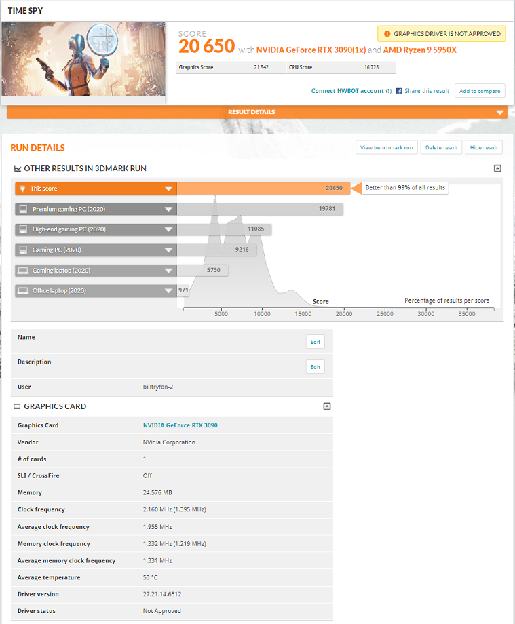Image resolution: width=515 pixels, height=624 pixels.
Task: Expand Premium gaming PC (2020) dropdown
Action: 168,210
